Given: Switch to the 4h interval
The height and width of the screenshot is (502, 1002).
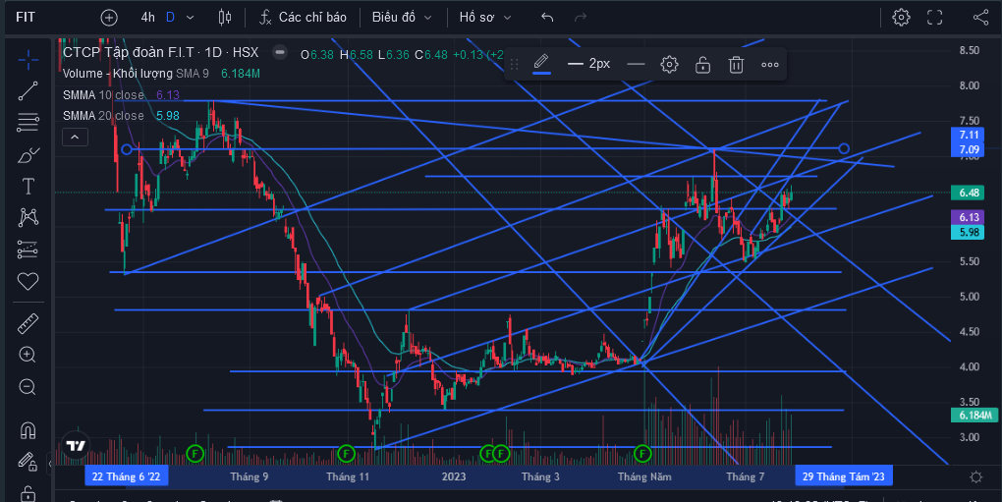Looking at the screenshot, I should pyautogui.click(x=147, y=18).
